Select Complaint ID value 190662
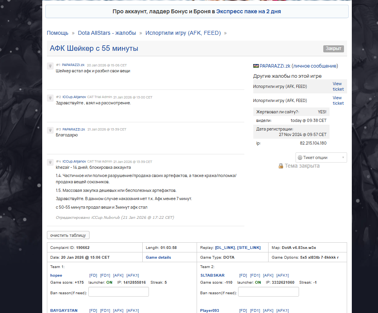Viewport: 378px width, 313px height. pos(83,248)
